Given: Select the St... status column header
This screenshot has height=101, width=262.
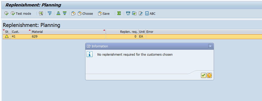Looking at the screenshot, I should (7, 32).
